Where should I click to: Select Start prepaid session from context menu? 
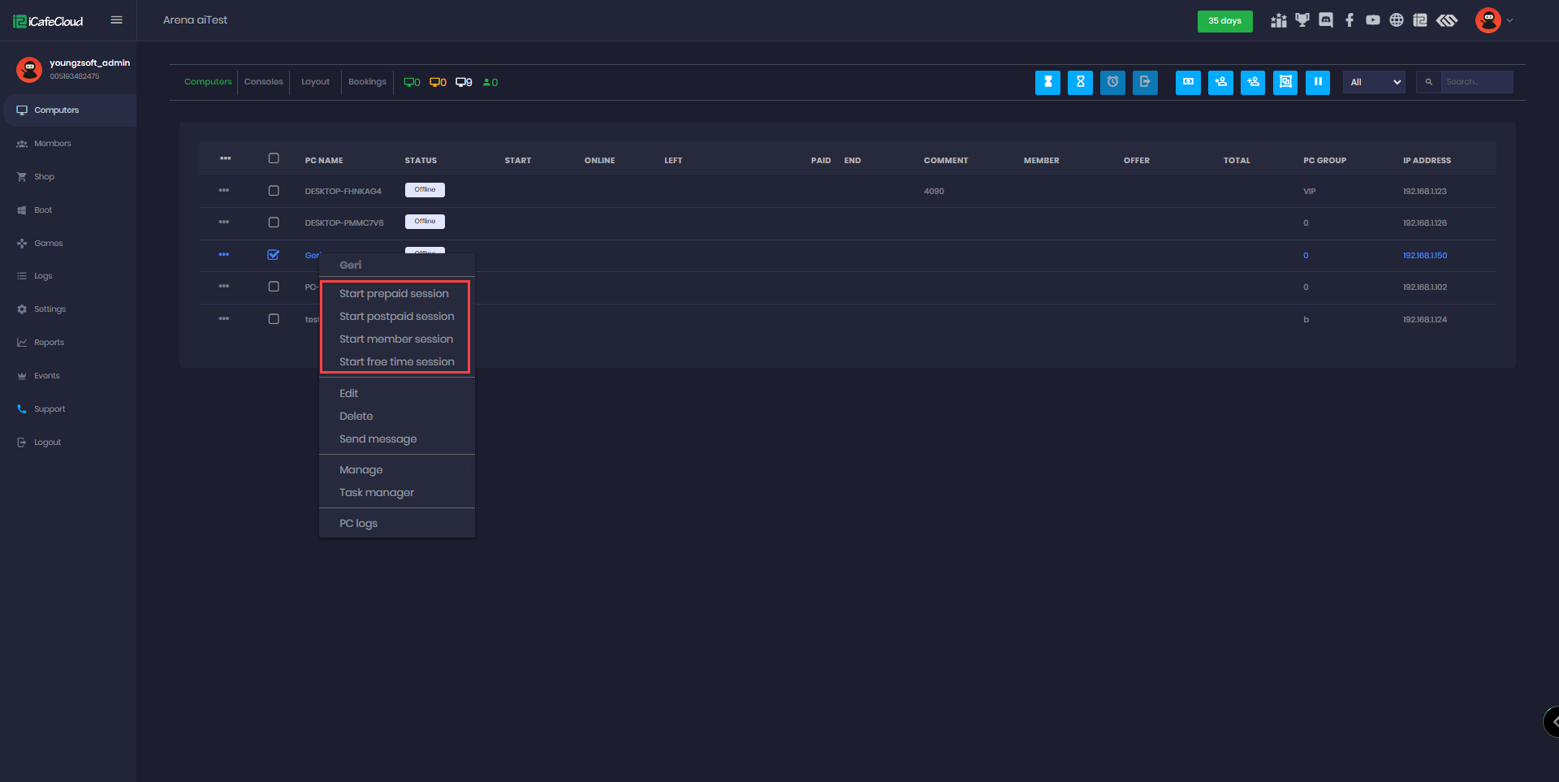click(394, 294)
